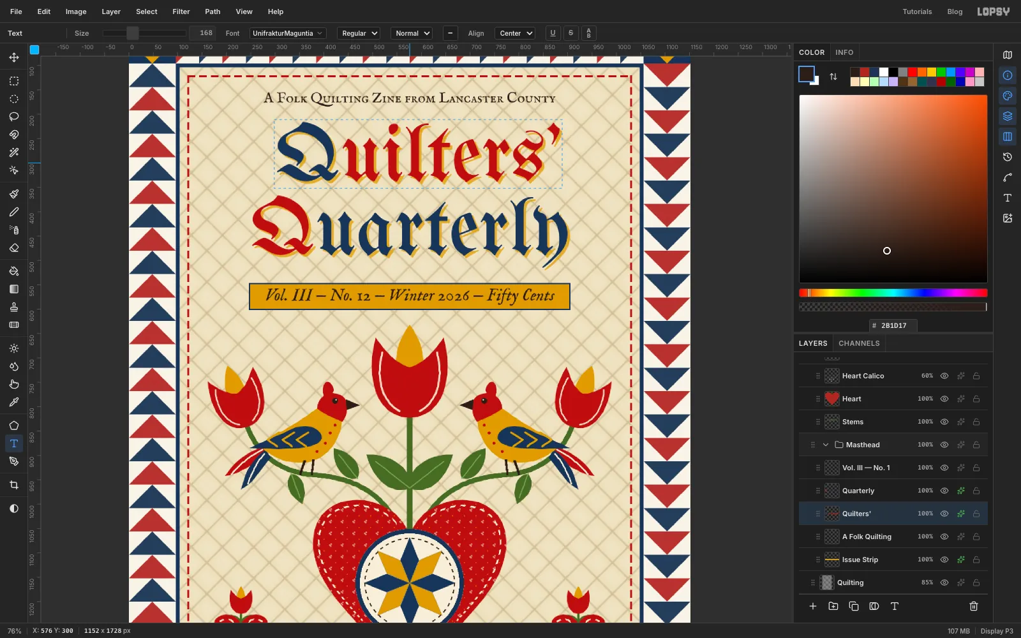Viewport: 1021px width, 638px height.
Task: Add a layer mask
Action: click(874, 606)
